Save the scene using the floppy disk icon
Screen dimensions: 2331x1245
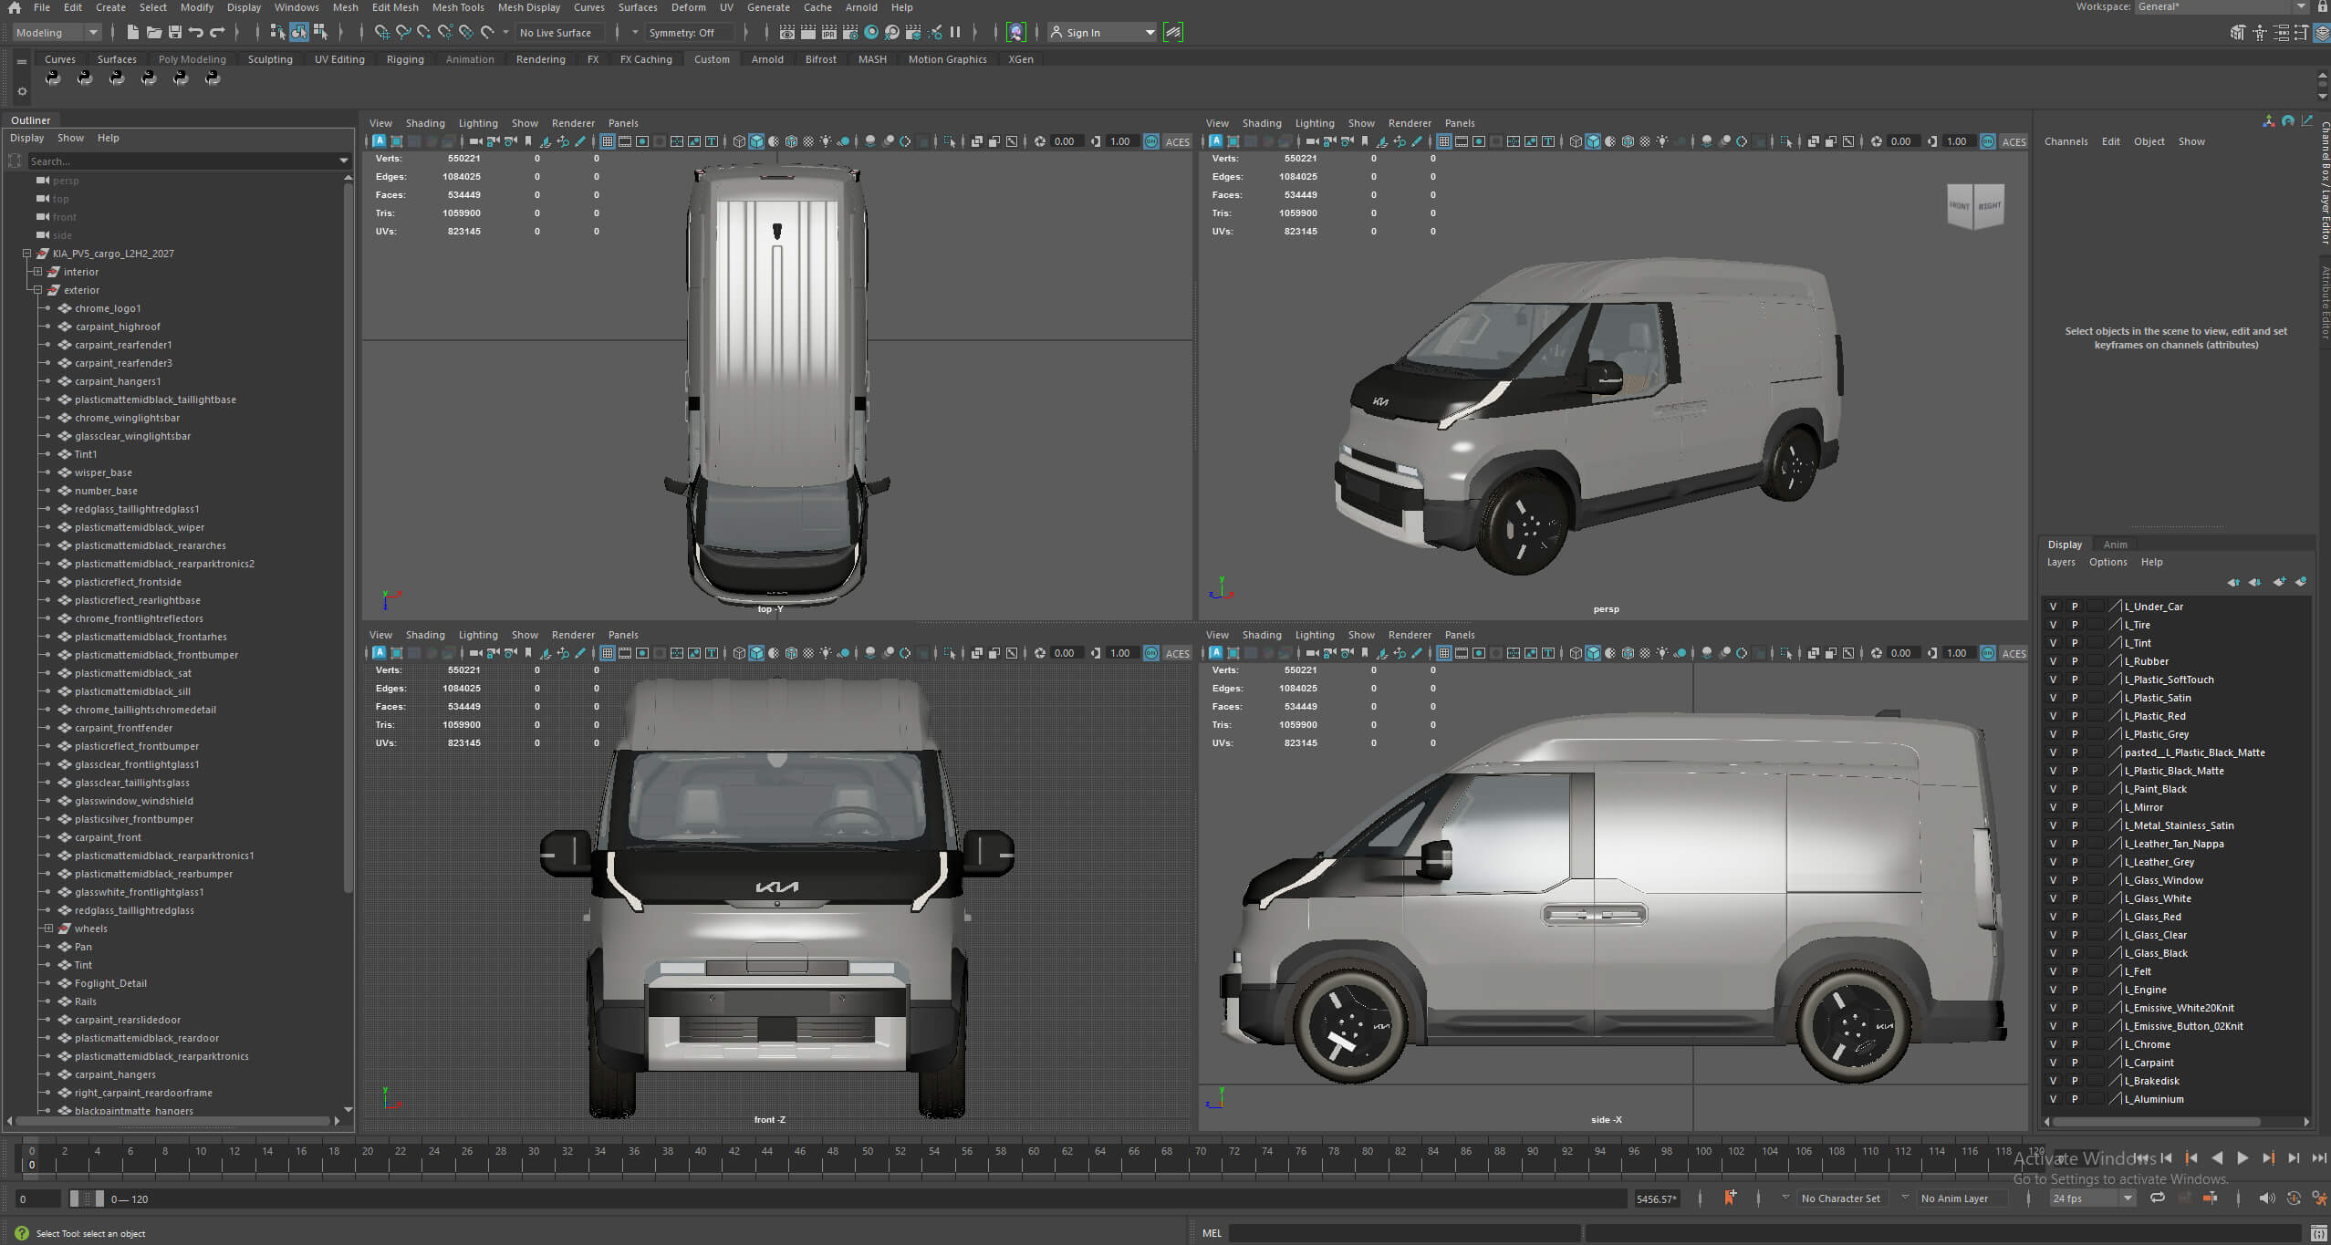pyautogui.click(x=175, y=33)
